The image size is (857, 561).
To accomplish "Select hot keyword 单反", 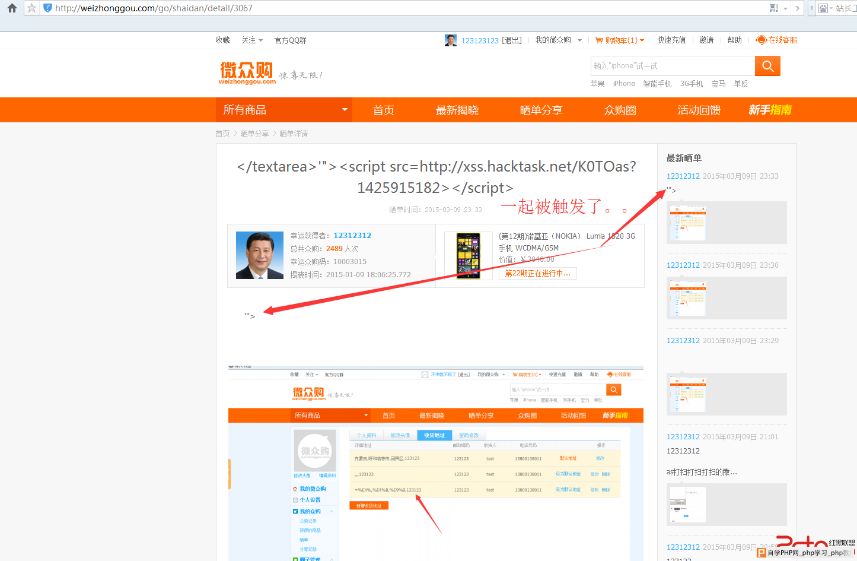I will click(741, 84).
